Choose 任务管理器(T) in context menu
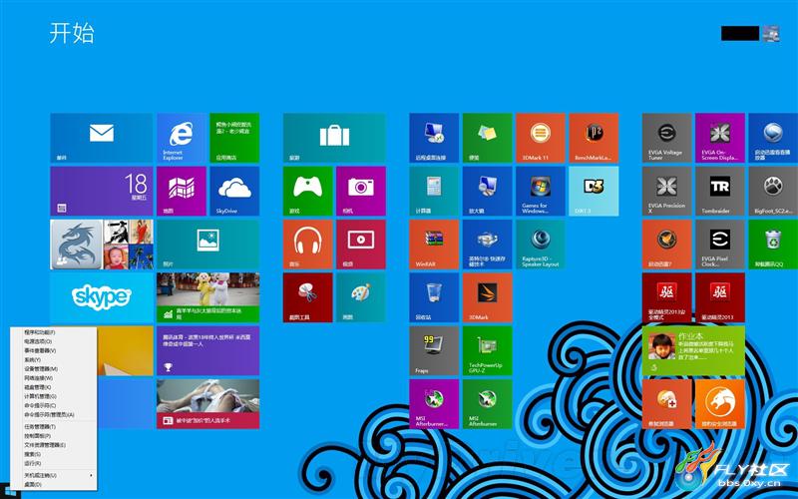This screenshot has height=499, width=798. pyautogui.click(x=54, y=427)
